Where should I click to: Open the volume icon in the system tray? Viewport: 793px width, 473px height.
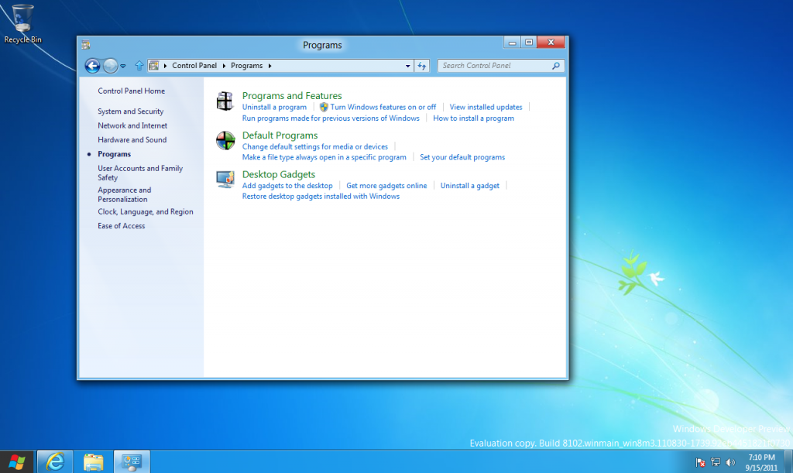point(729,461)
